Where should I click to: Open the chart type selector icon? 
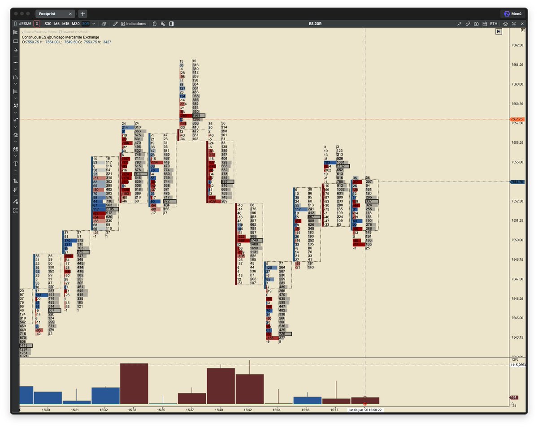(x=104, y=24)
